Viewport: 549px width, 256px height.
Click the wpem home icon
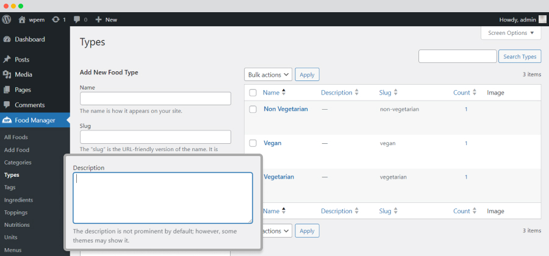(22, 20)
